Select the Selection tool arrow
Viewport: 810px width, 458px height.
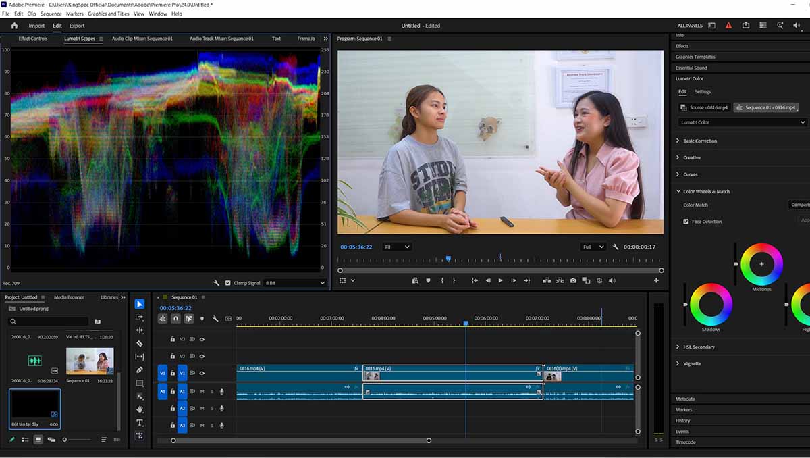click(140, 304)
